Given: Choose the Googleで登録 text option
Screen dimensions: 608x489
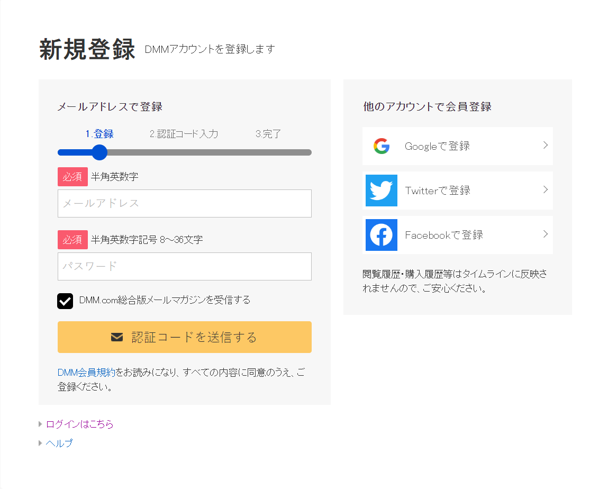Looking at the screenshot, I should pyautogui.click(x=437, y=147).
